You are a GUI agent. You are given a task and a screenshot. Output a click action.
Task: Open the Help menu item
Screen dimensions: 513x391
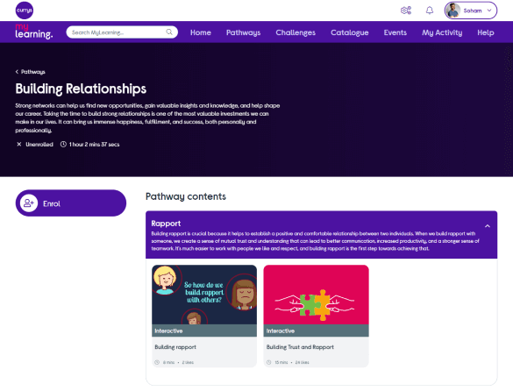click(486, 32)
